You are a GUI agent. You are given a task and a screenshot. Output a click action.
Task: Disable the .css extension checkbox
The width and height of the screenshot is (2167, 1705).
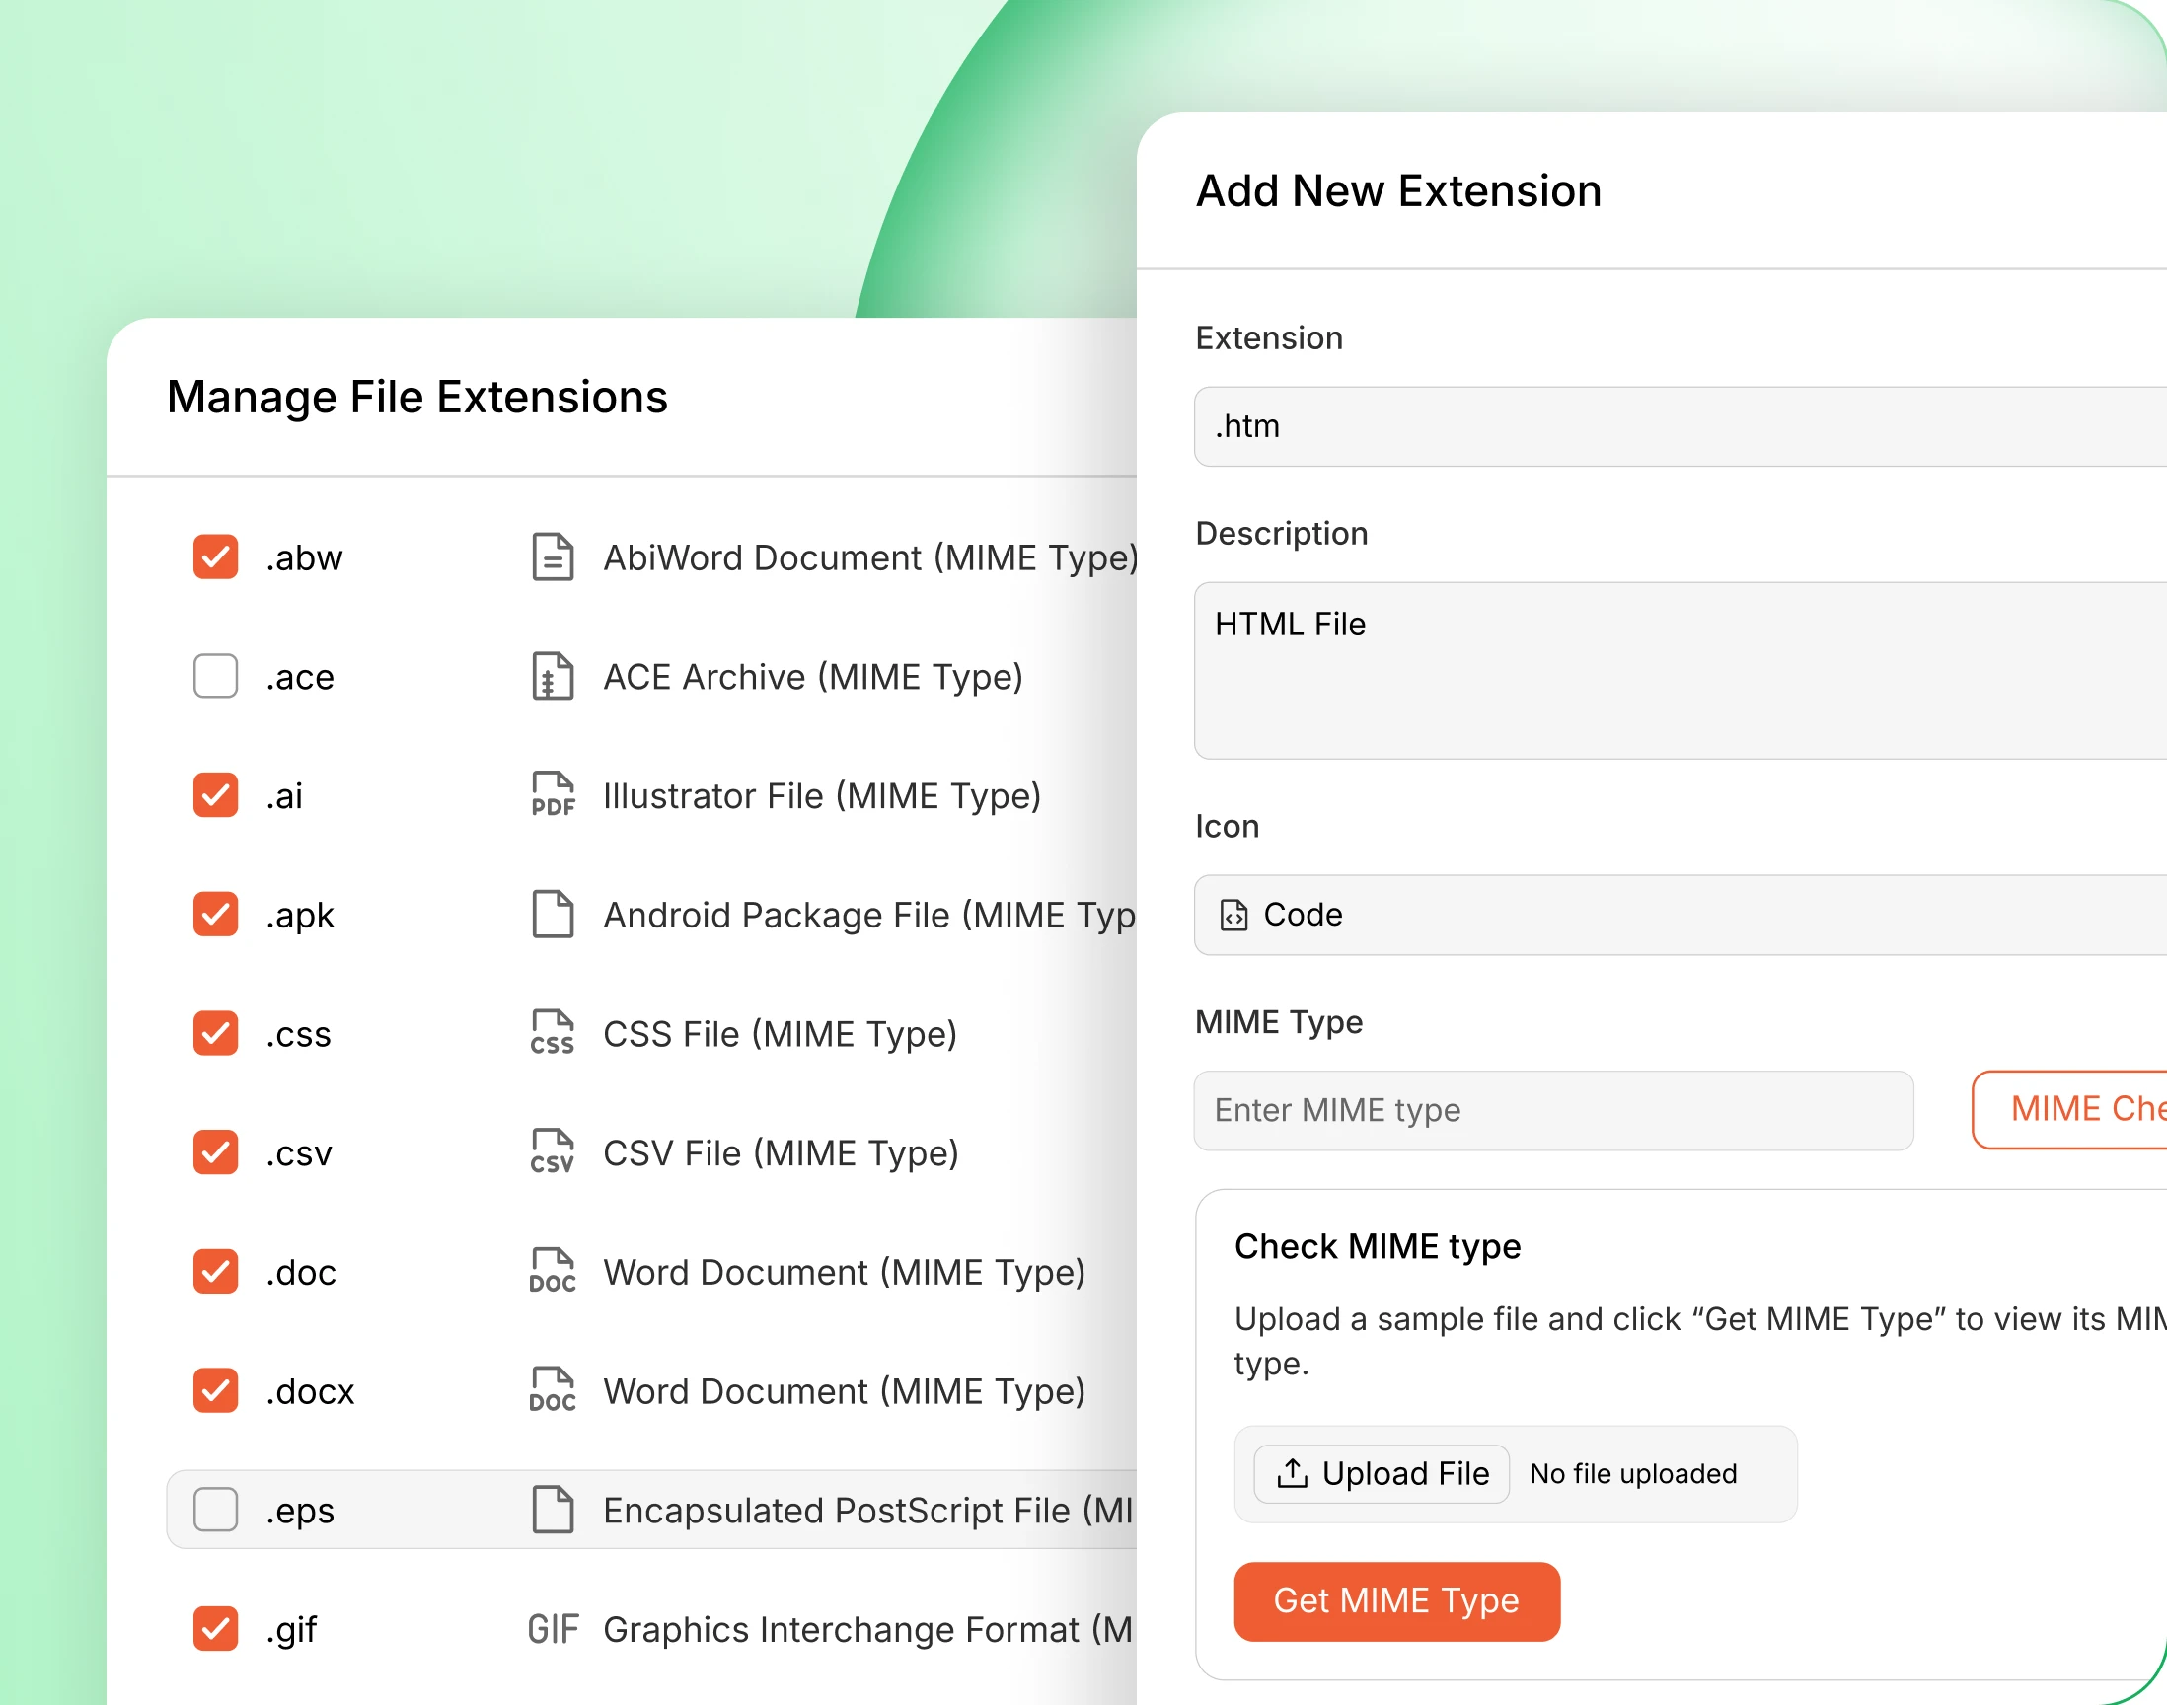tap(215, 1033)
